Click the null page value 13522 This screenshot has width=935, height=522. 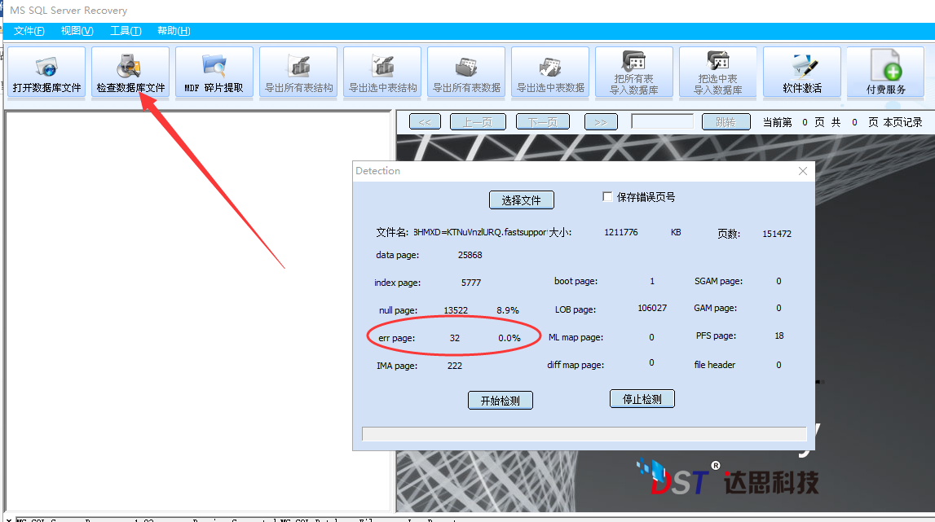[x=456, y=310]
